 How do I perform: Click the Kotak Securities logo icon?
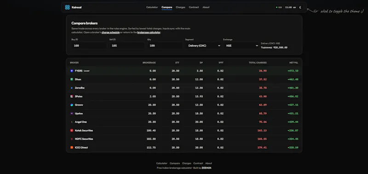[x=72, y=130]
